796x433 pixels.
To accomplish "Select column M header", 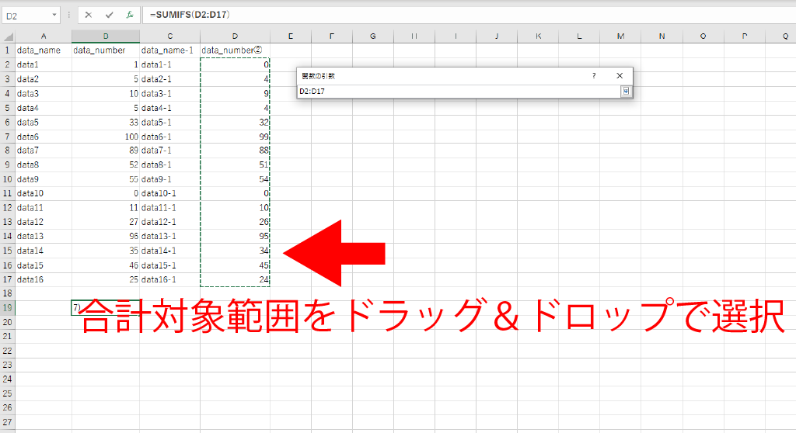I will tap(621, 36).
